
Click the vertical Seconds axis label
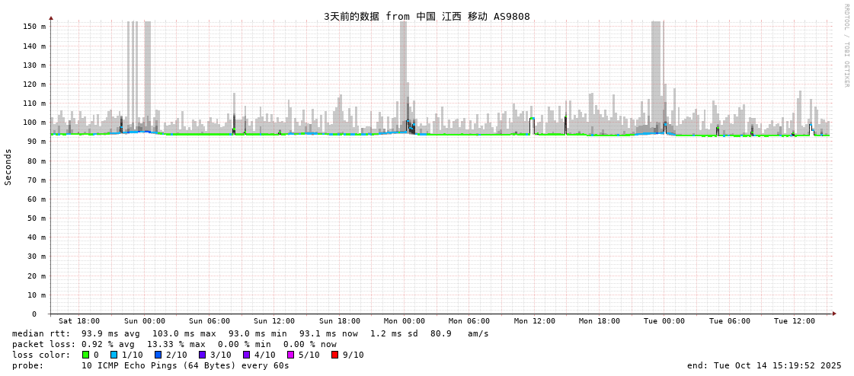[8, 167]
